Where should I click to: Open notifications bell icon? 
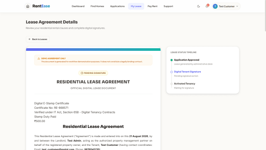click(x=207, y=6)
